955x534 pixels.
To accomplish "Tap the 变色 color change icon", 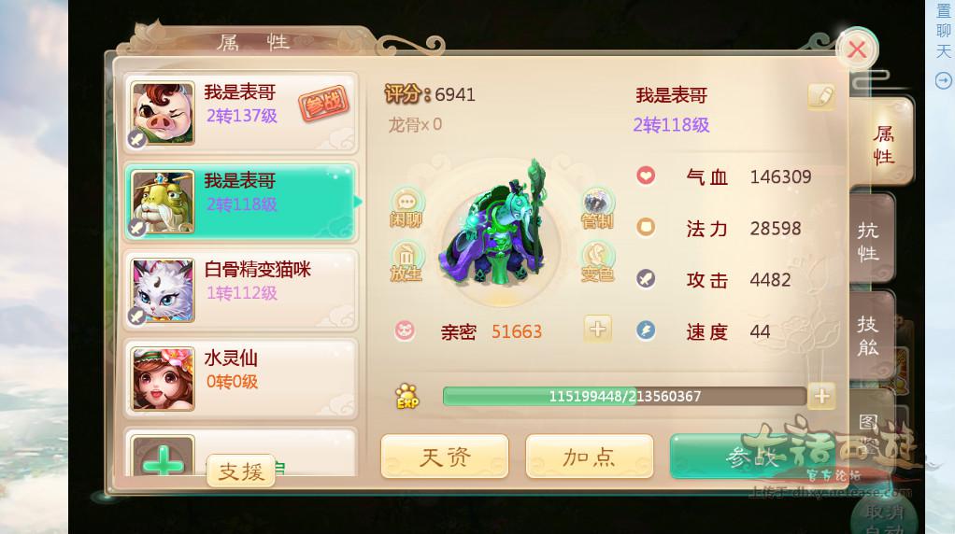I will coord(597,262).
